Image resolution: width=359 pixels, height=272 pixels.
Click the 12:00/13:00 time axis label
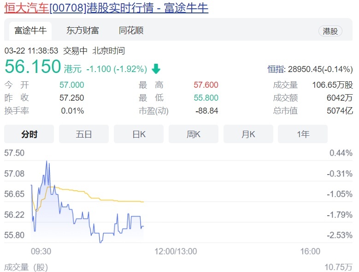(x=176, y=251)
